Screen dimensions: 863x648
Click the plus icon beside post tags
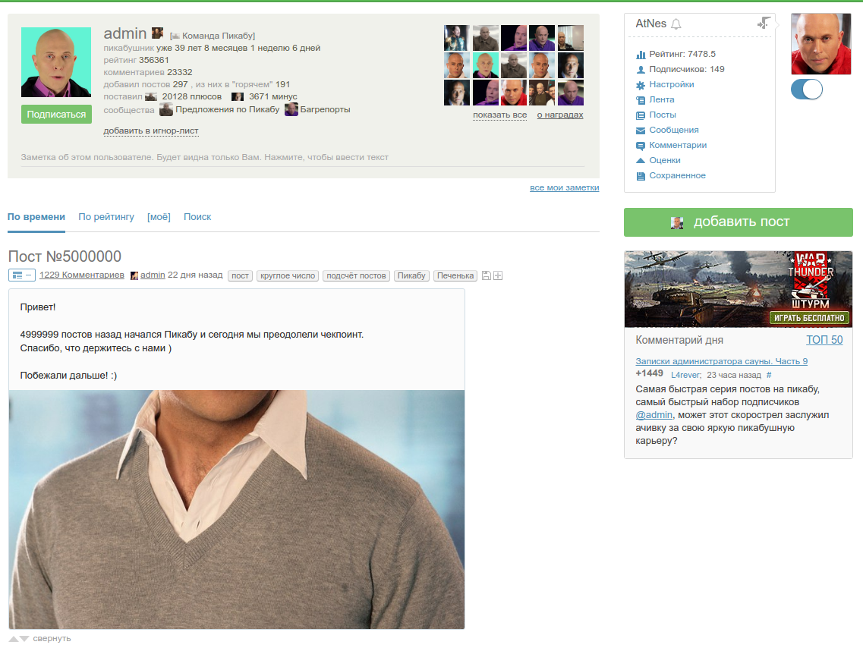(498, 275)
